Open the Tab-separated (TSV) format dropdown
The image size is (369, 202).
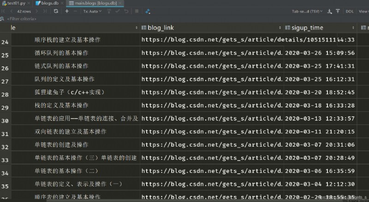pyautogui.click(x=307, y=12)
